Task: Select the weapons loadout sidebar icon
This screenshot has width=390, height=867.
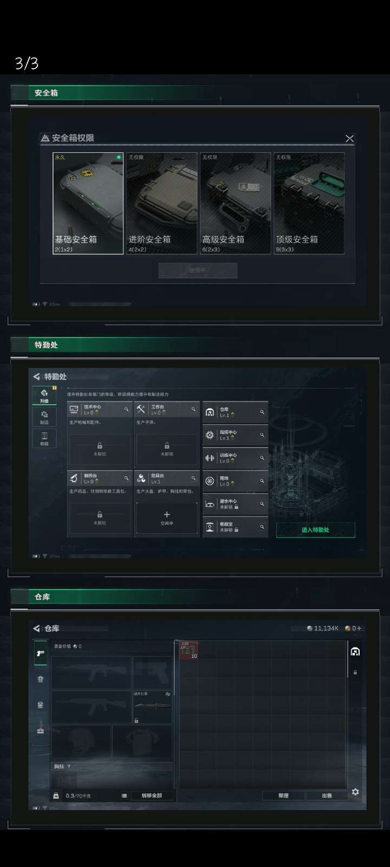Action: coord(40,654)
